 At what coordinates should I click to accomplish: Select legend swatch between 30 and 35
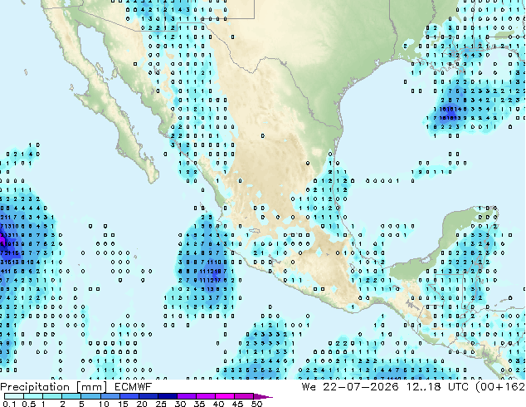(187, 396)
